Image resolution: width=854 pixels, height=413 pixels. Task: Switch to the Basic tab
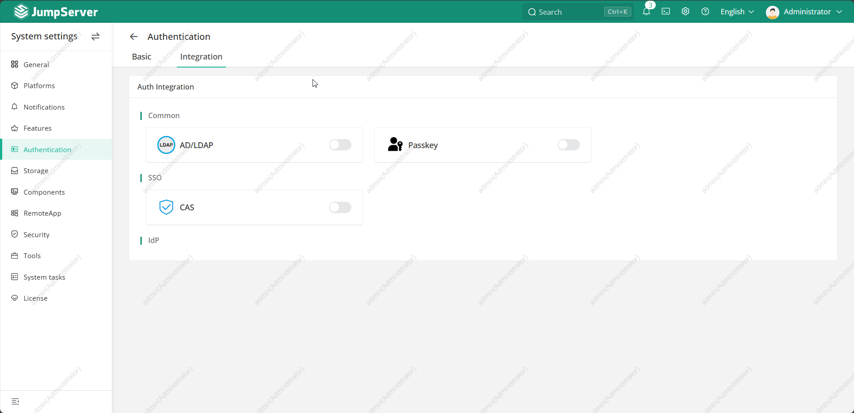pos(142,57)
